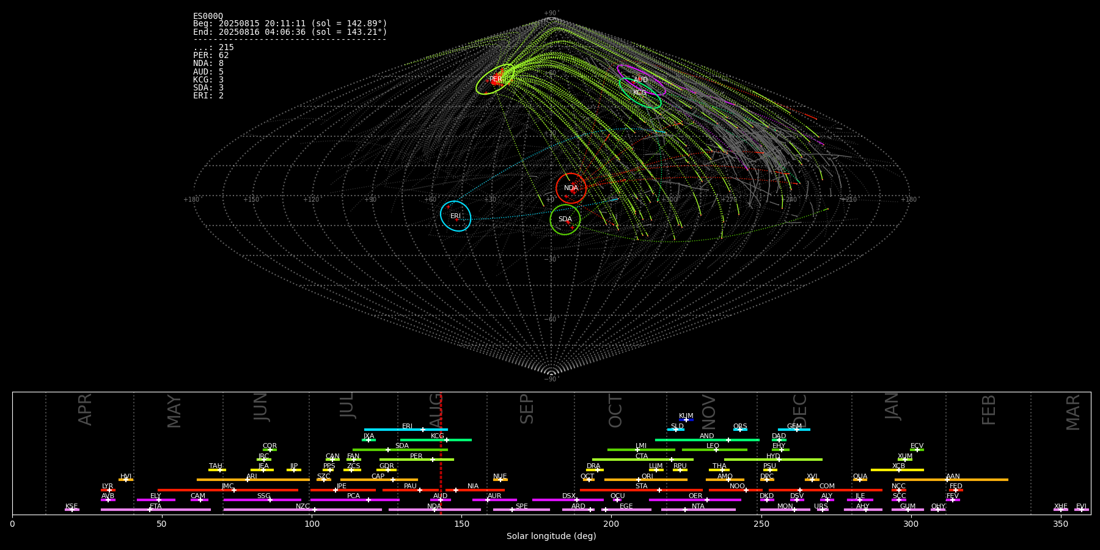
Task: Click the sporadic count '...: 215' legend entry
Action: pyautogui.click(x=213, y=48)
